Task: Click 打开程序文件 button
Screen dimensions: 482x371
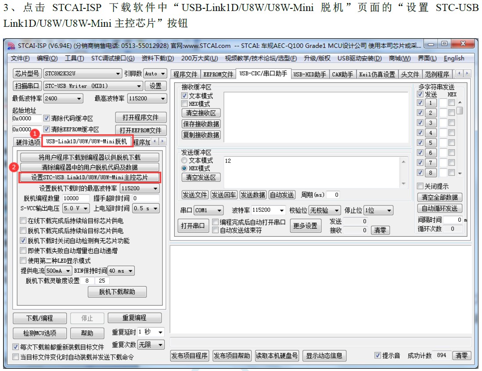Action: pos(141,117)
